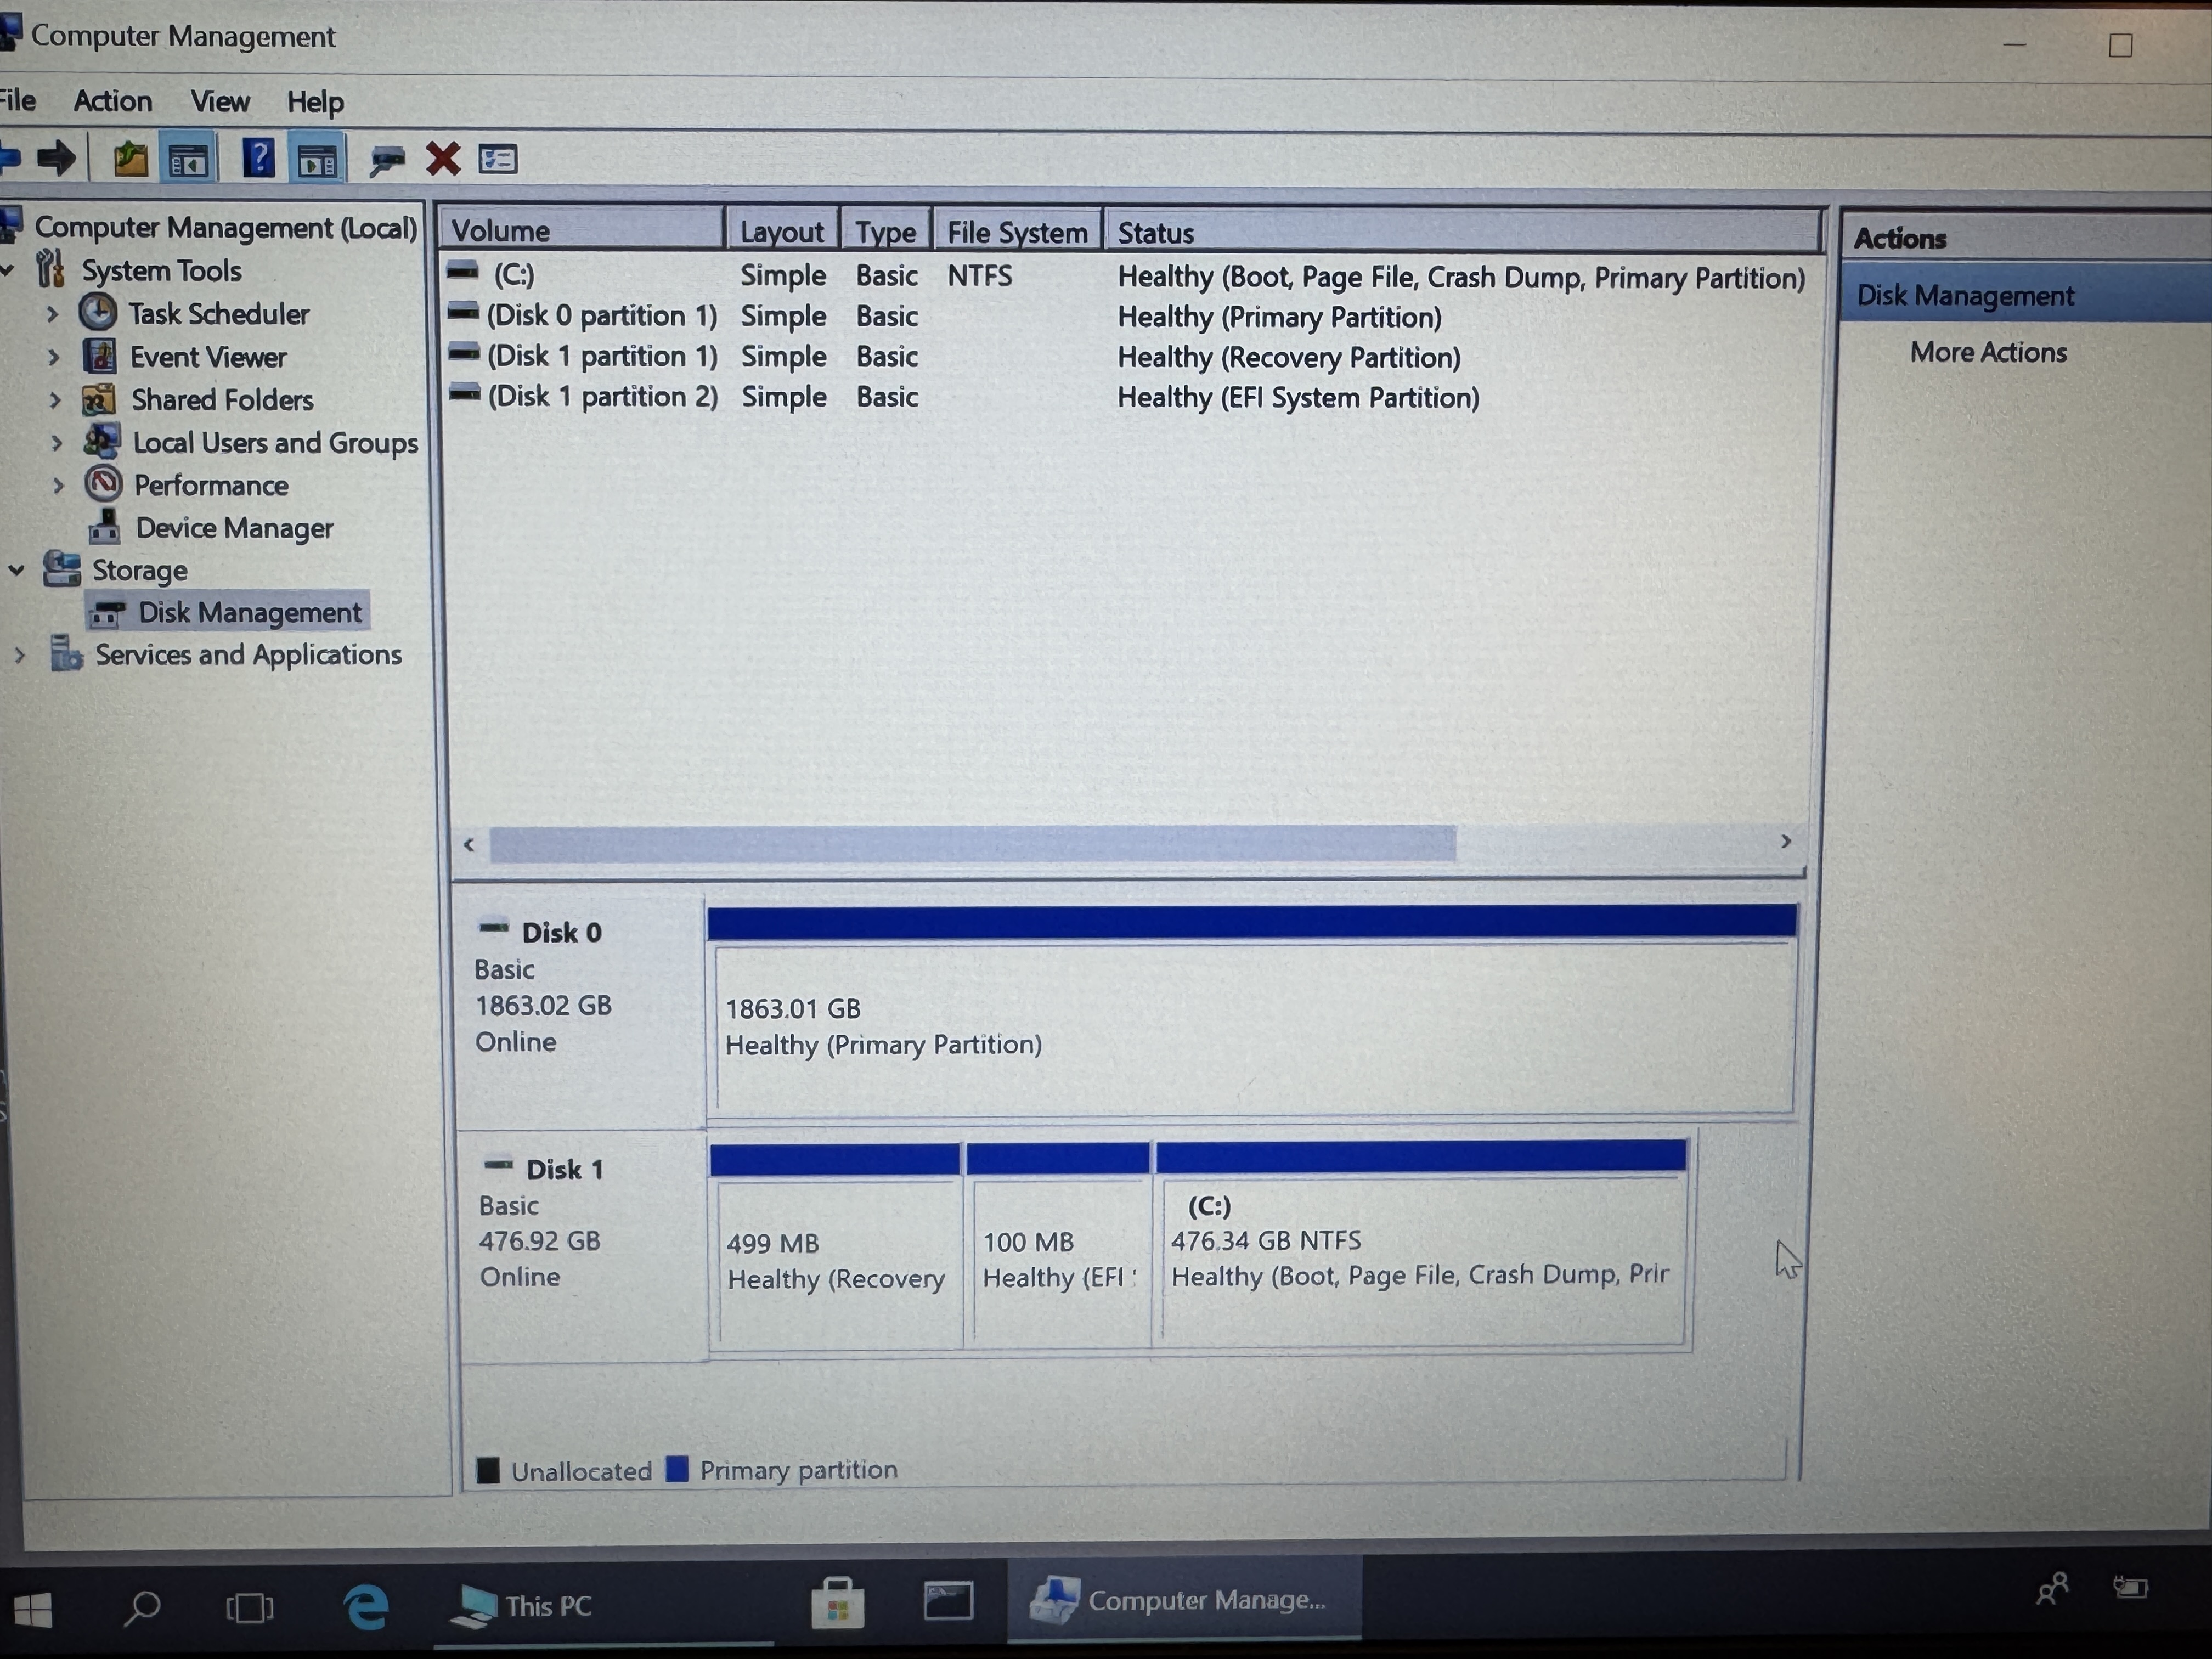This screenshot has height=1659, width=2212.
Task: Expand the Task Scheduler tree node
Action: [x=53, y=314]
